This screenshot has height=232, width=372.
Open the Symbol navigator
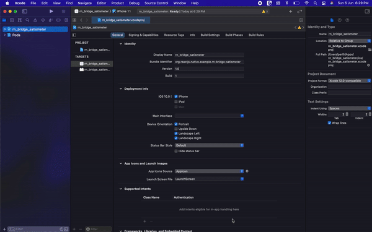pyautogui.click(x=20, y=20)
